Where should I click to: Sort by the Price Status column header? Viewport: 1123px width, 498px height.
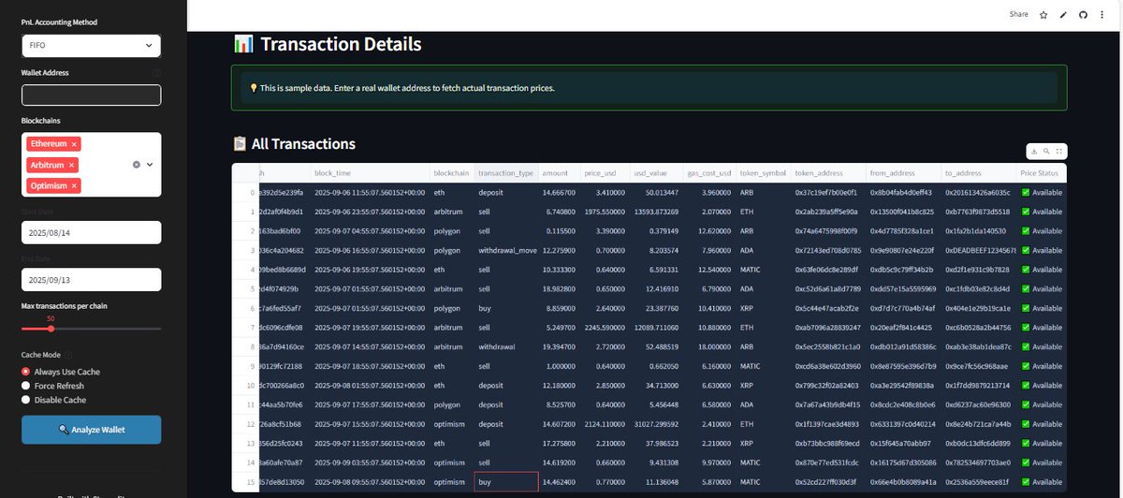click(x=1042, y=173)
